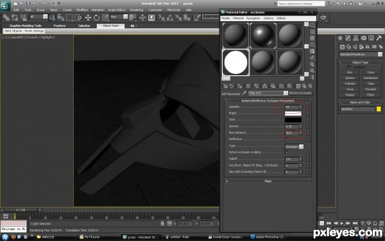Toggle Window/Crossing selection mode

click(x=78, y=17)
